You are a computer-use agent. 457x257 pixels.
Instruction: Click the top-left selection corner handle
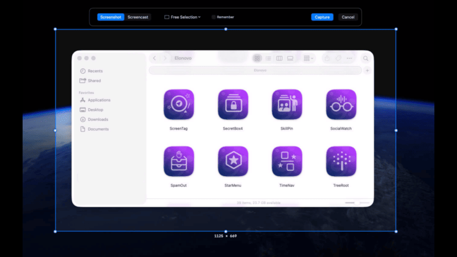(x=55, y=29)
